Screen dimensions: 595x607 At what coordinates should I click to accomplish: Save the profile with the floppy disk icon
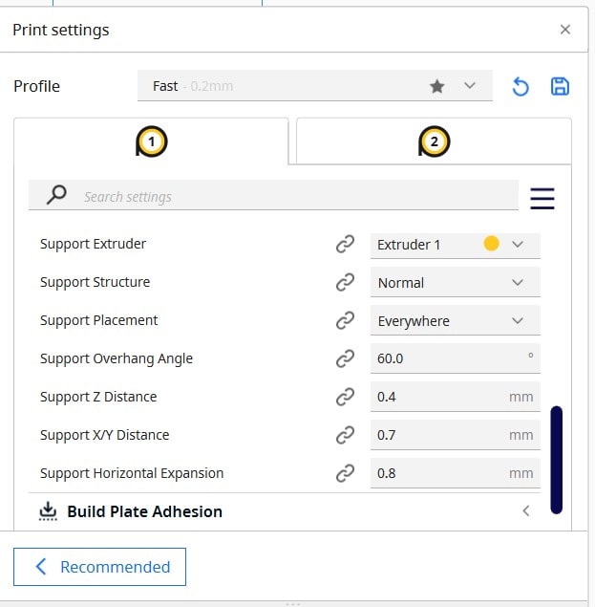(560, 87)
